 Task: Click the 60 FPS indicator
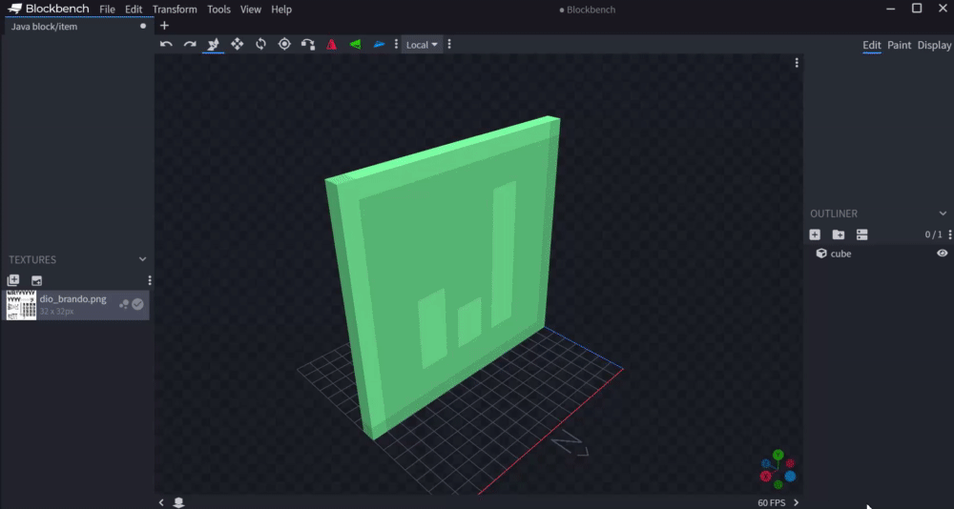point(772,503)
